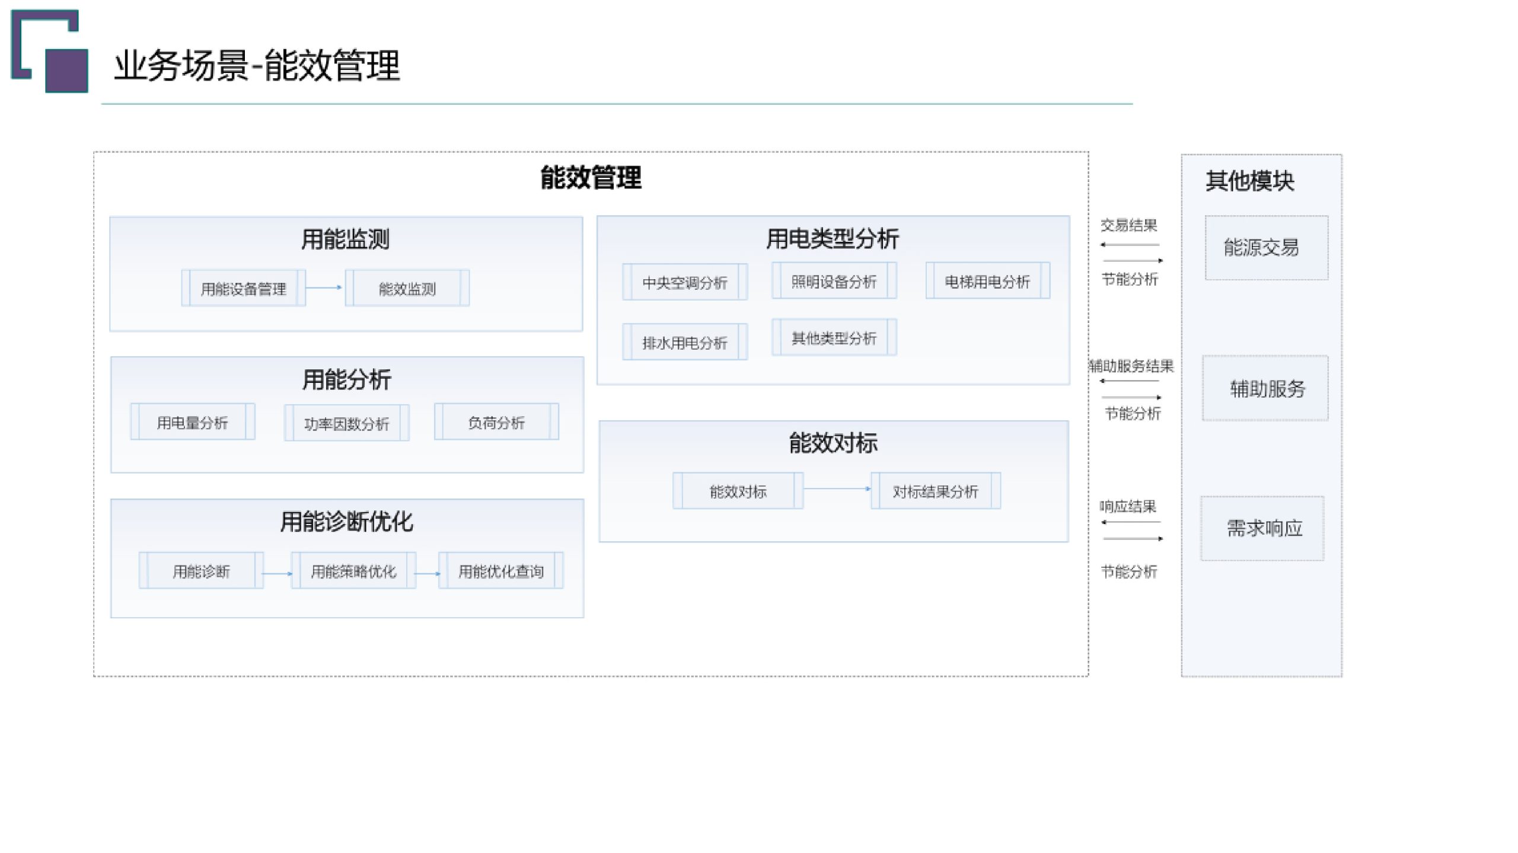Select the 辅助服务 module
1518x853 pixels.
(x=1265, y=389)
